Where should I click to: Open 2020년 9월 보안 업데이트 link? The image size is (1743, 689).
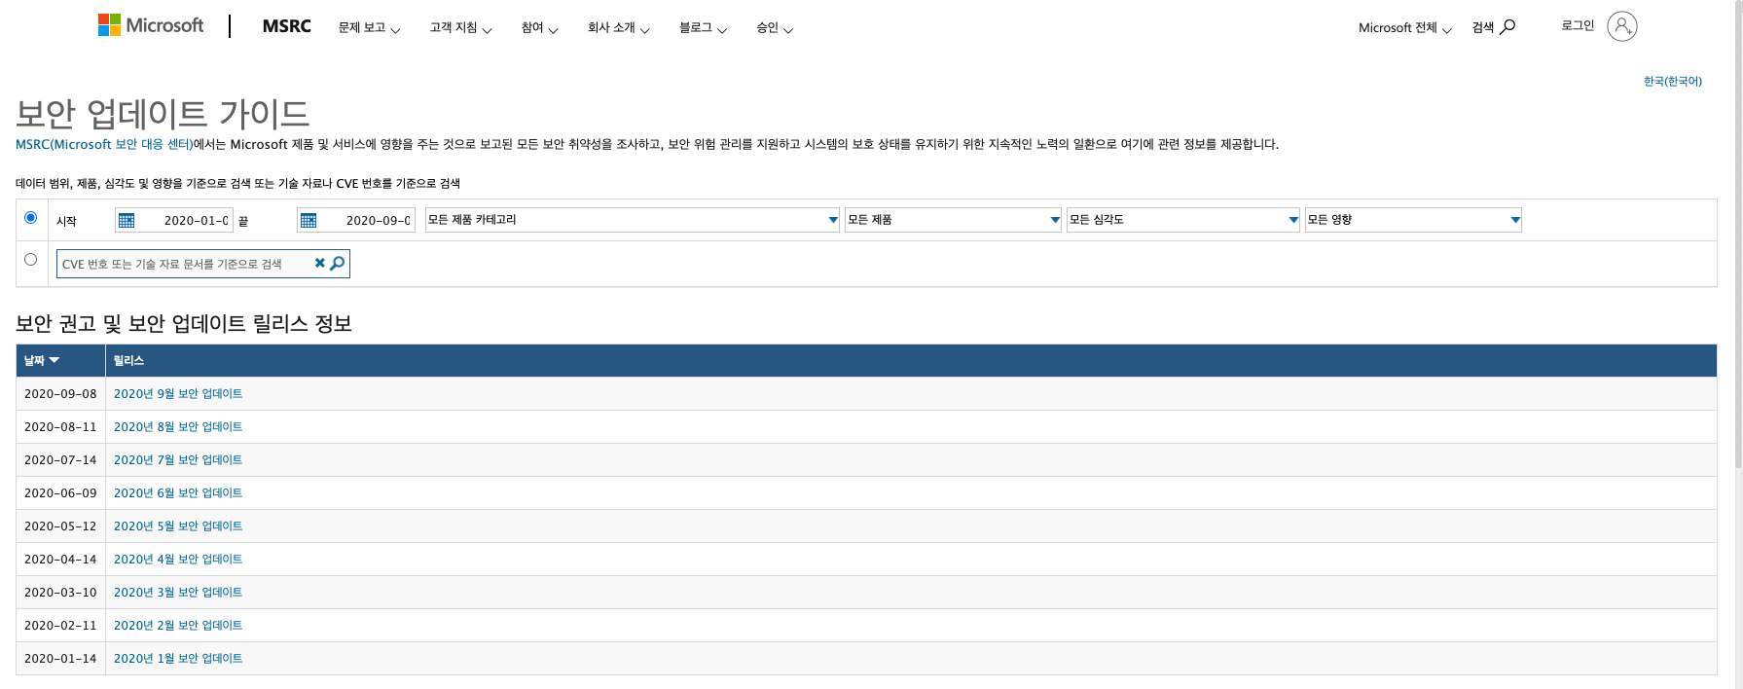click(x=178, y=393)
